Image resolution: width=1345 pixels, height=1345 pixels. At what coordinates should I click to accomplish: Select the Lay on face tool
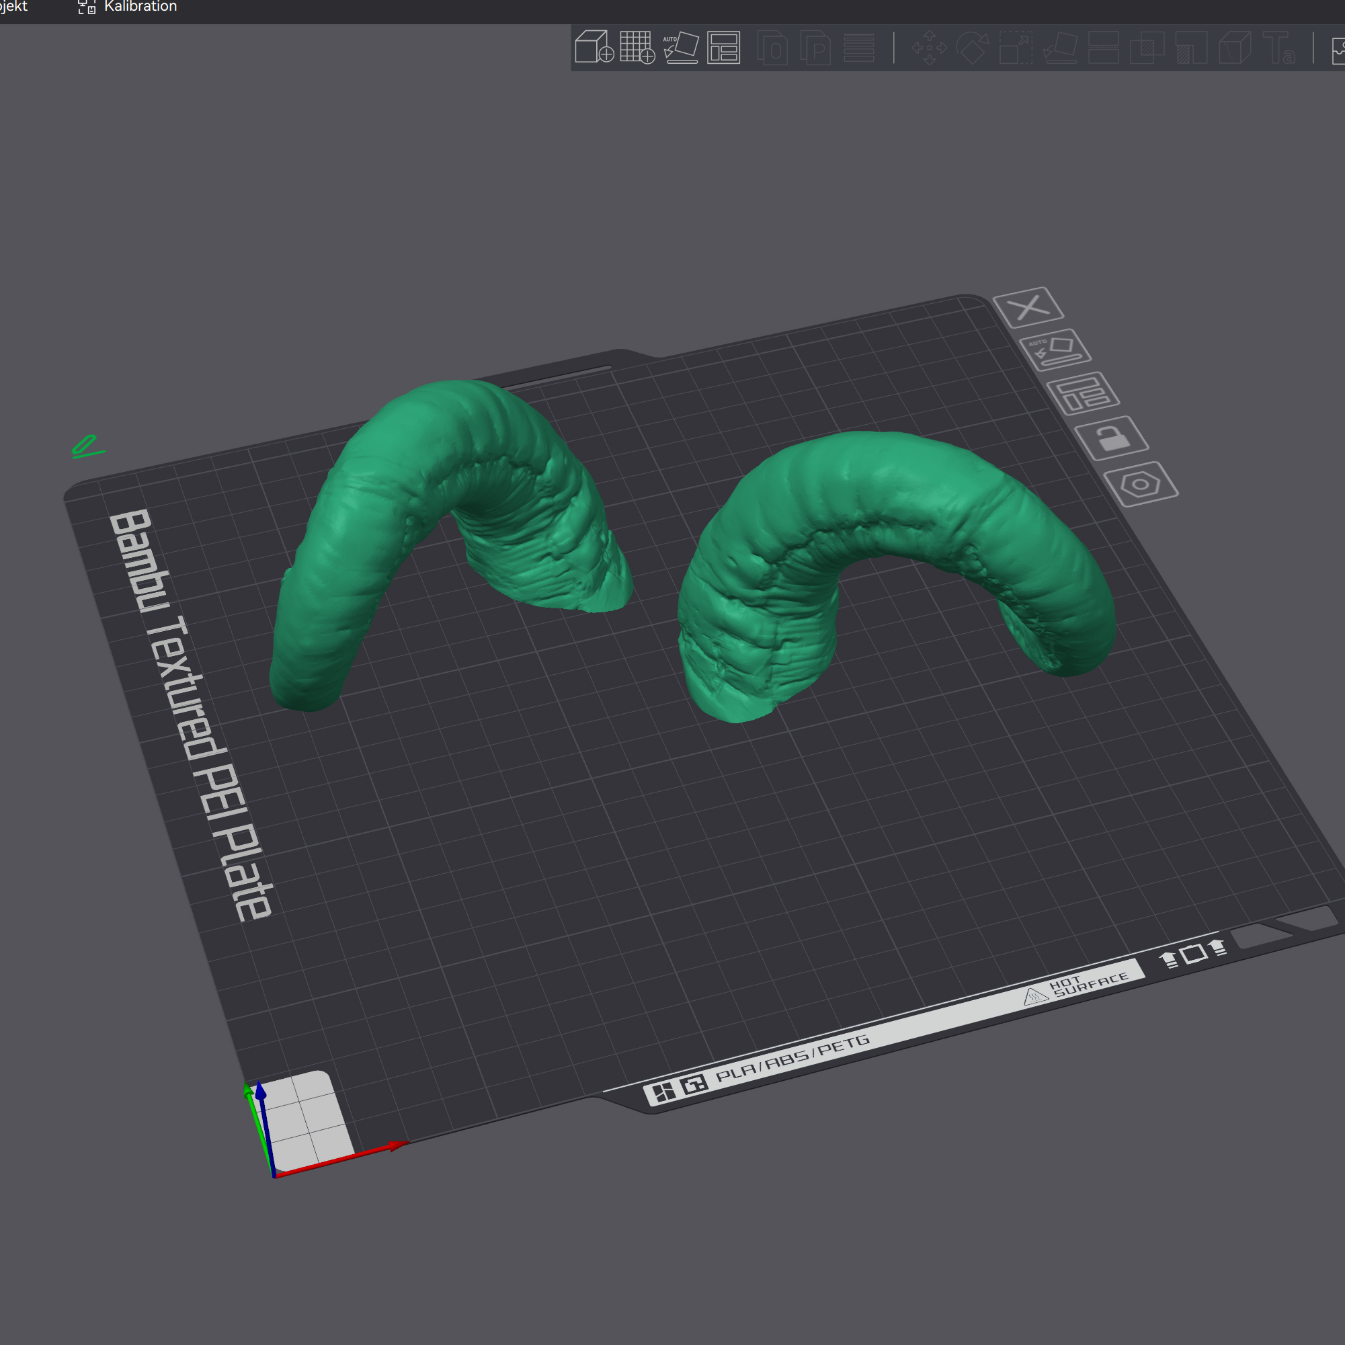(1060, 47)
